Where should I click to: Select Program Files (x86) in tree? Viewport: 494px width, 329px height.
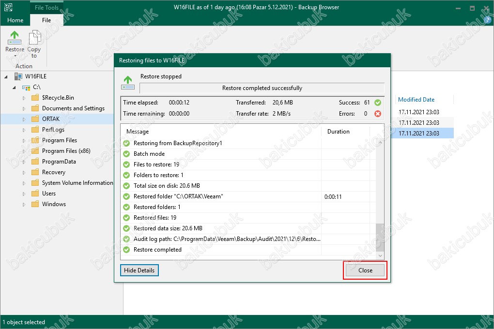pos(66,151)
